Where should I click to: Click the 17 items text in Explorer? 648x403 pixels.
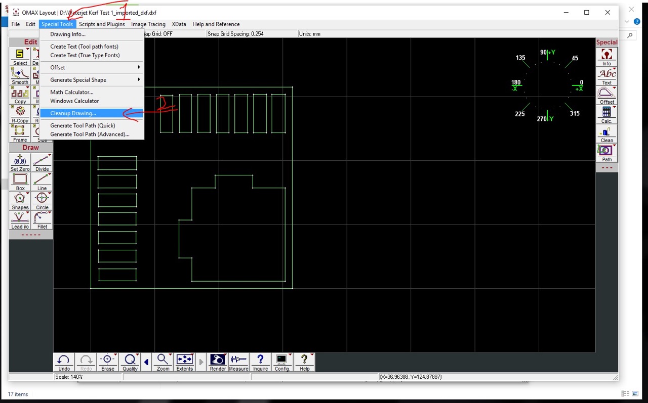(18, 394)
